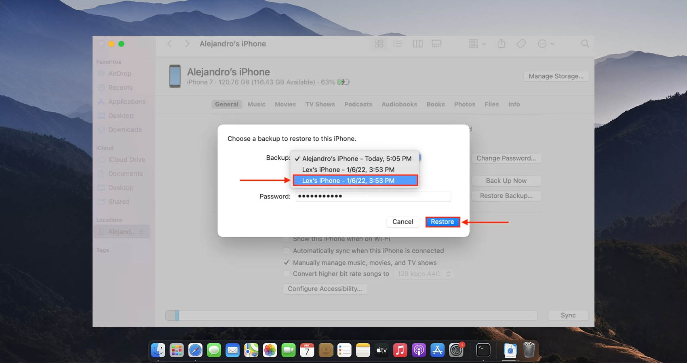Screen dimensions: 687x363
Task: Open the Finder search magnifier icon
Action: click(x=585, y=44)
